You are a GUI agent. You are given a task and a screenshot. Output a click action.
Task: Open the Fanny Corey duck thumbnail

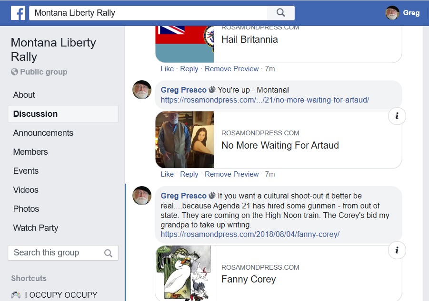(x=185, y=273)
